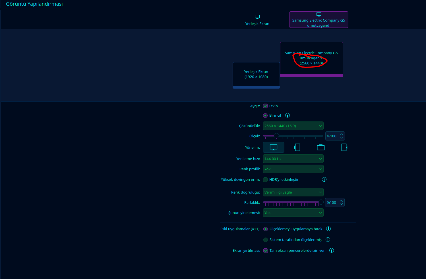Select the upside-down monitor orientation icon
426x279 pixels.
click(x=321, y=147)
